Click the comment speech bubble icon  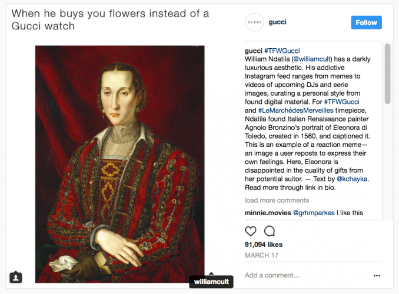(x=269, y=231)
